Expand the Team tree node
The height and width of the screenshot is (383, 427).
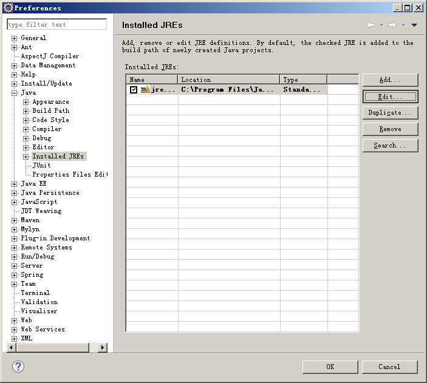[x=14, y=284]
